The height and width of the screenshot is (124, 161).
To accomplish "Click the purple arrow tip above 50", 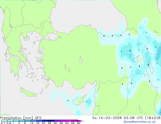I will click(80, 121).
